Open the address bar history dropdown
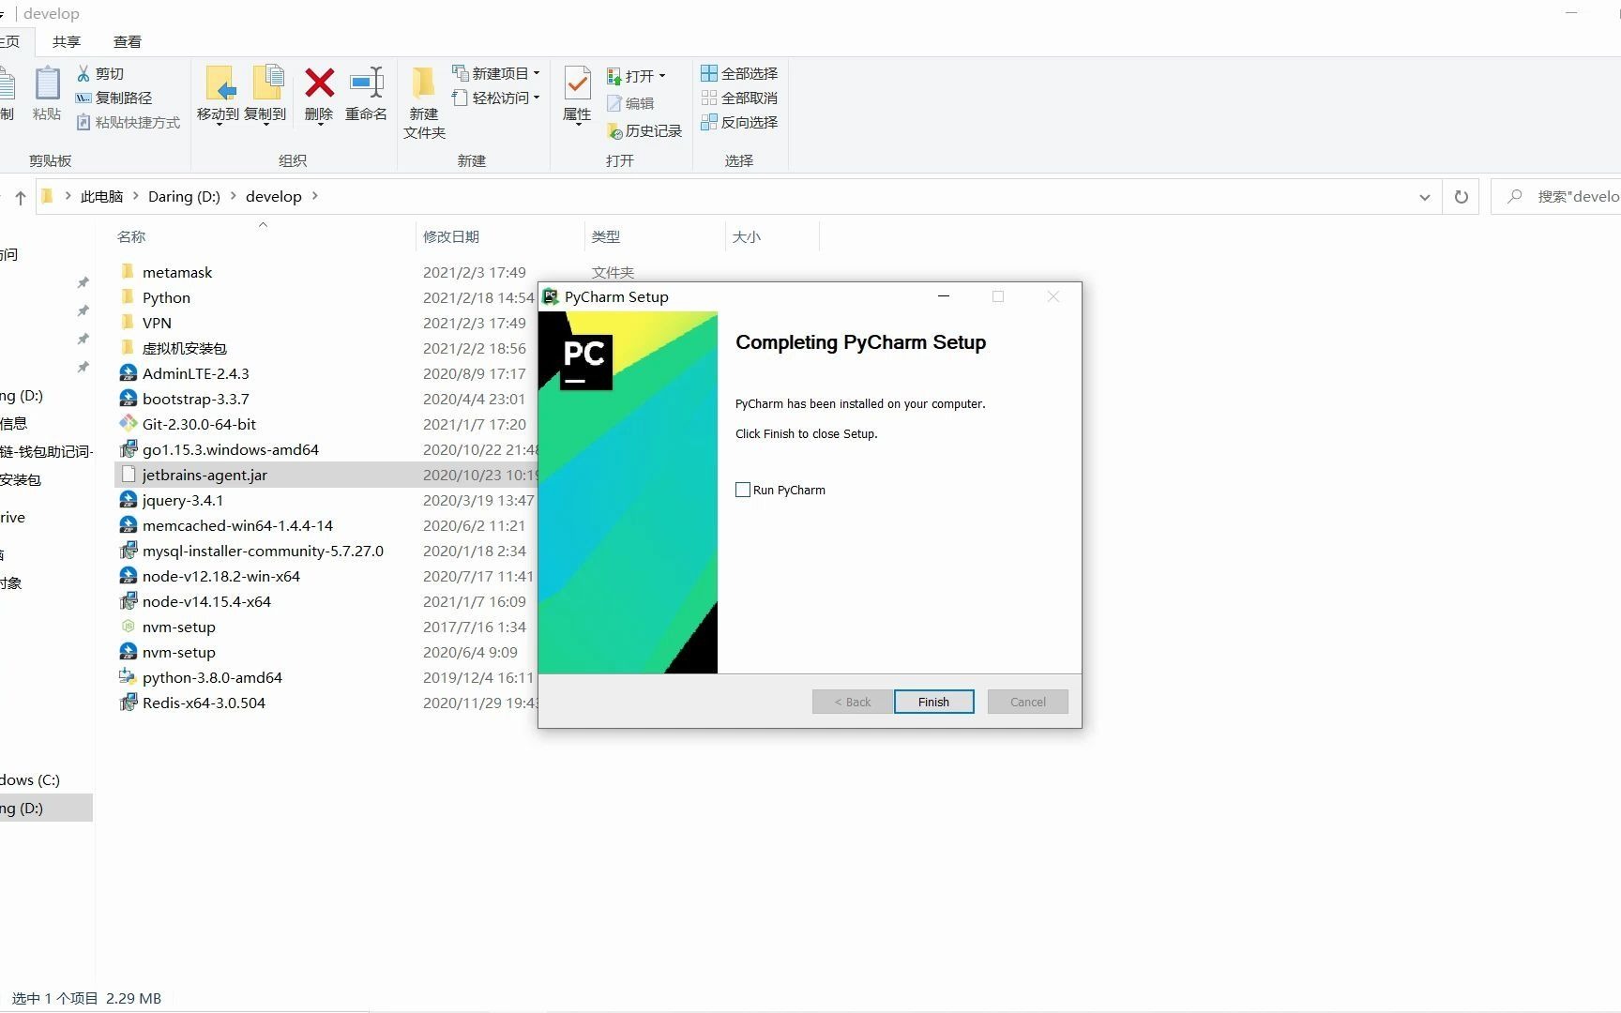Viewport: 1621px width, 1013px height. tap(1424, 197)
